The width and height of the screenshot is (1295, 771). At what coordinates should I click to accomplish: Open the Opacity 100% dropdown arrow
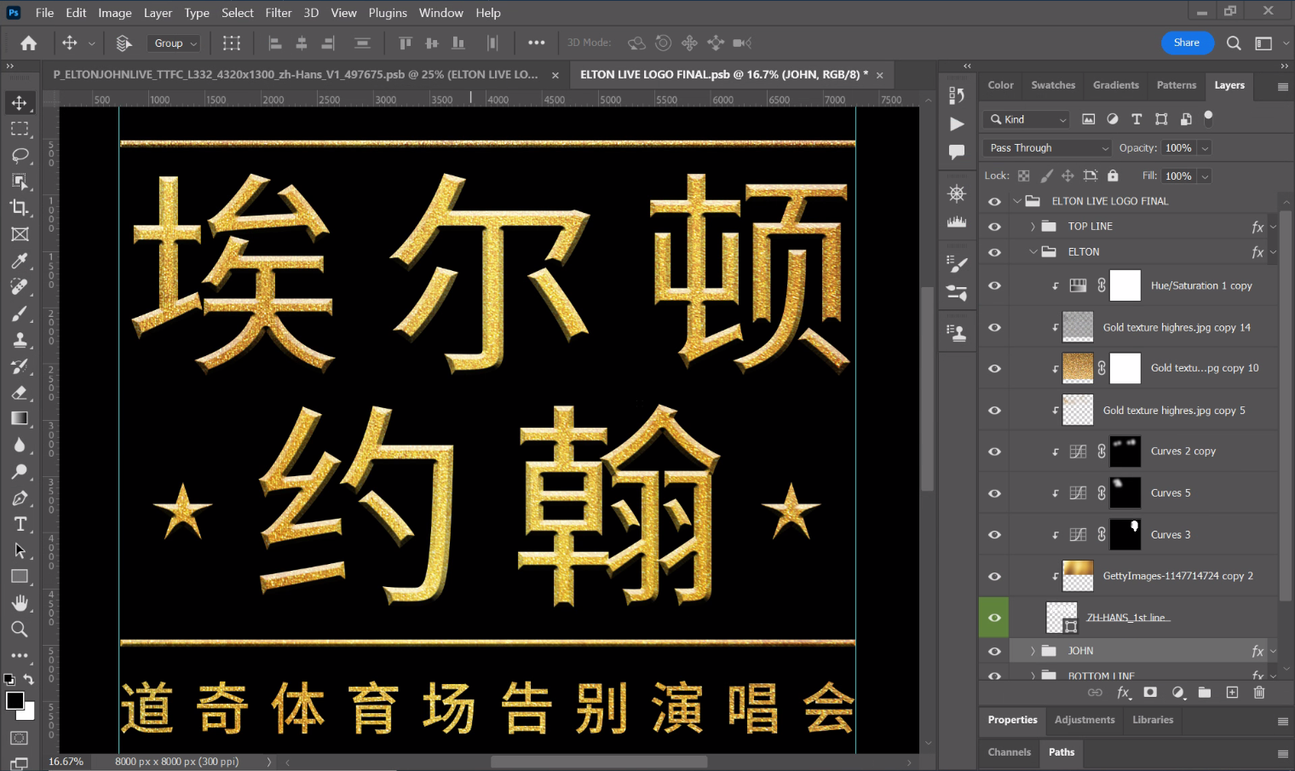(x=1205, y=148)
